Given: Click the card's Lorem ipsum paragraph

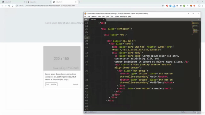Looking at the screenshot, I should [61, 77].
